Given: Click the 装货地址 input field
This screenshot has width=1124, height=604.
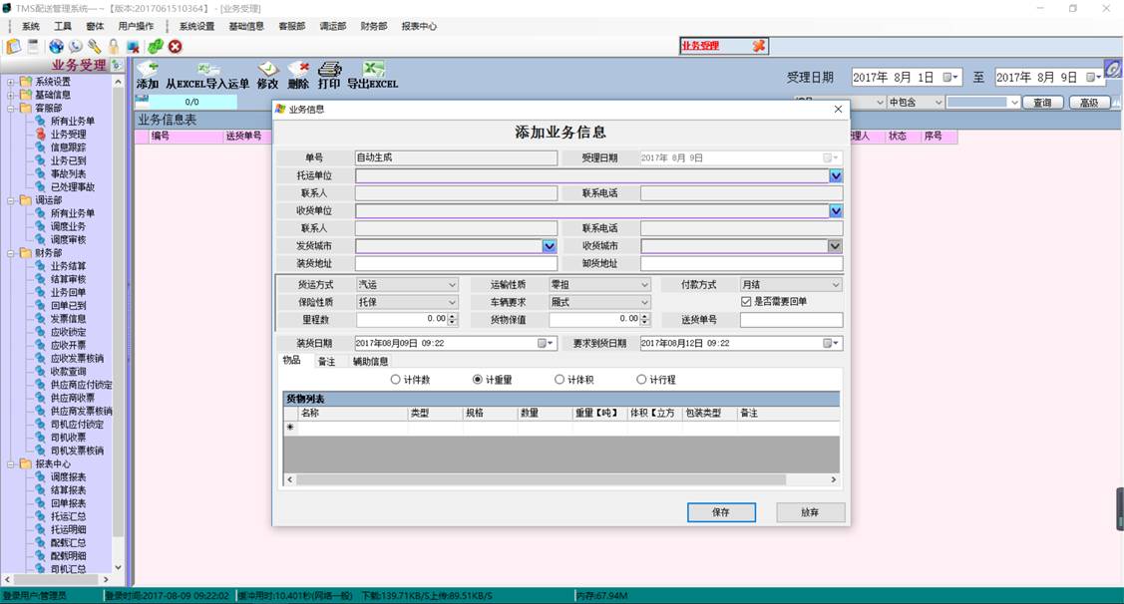Looking at the screenshot, I should [456, 264].
